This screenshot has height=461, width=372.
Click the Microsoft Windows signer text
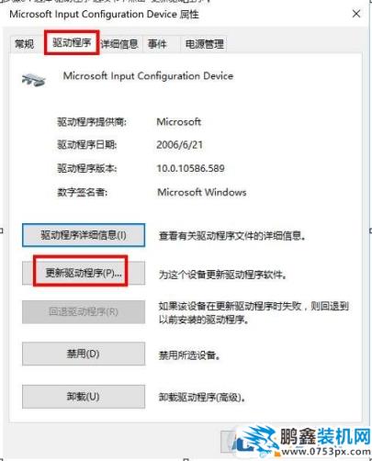coord(202,192)
